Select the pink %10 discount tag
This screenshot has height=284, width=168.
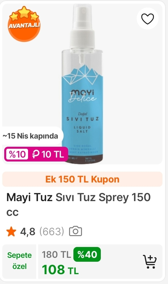(17, 154)
